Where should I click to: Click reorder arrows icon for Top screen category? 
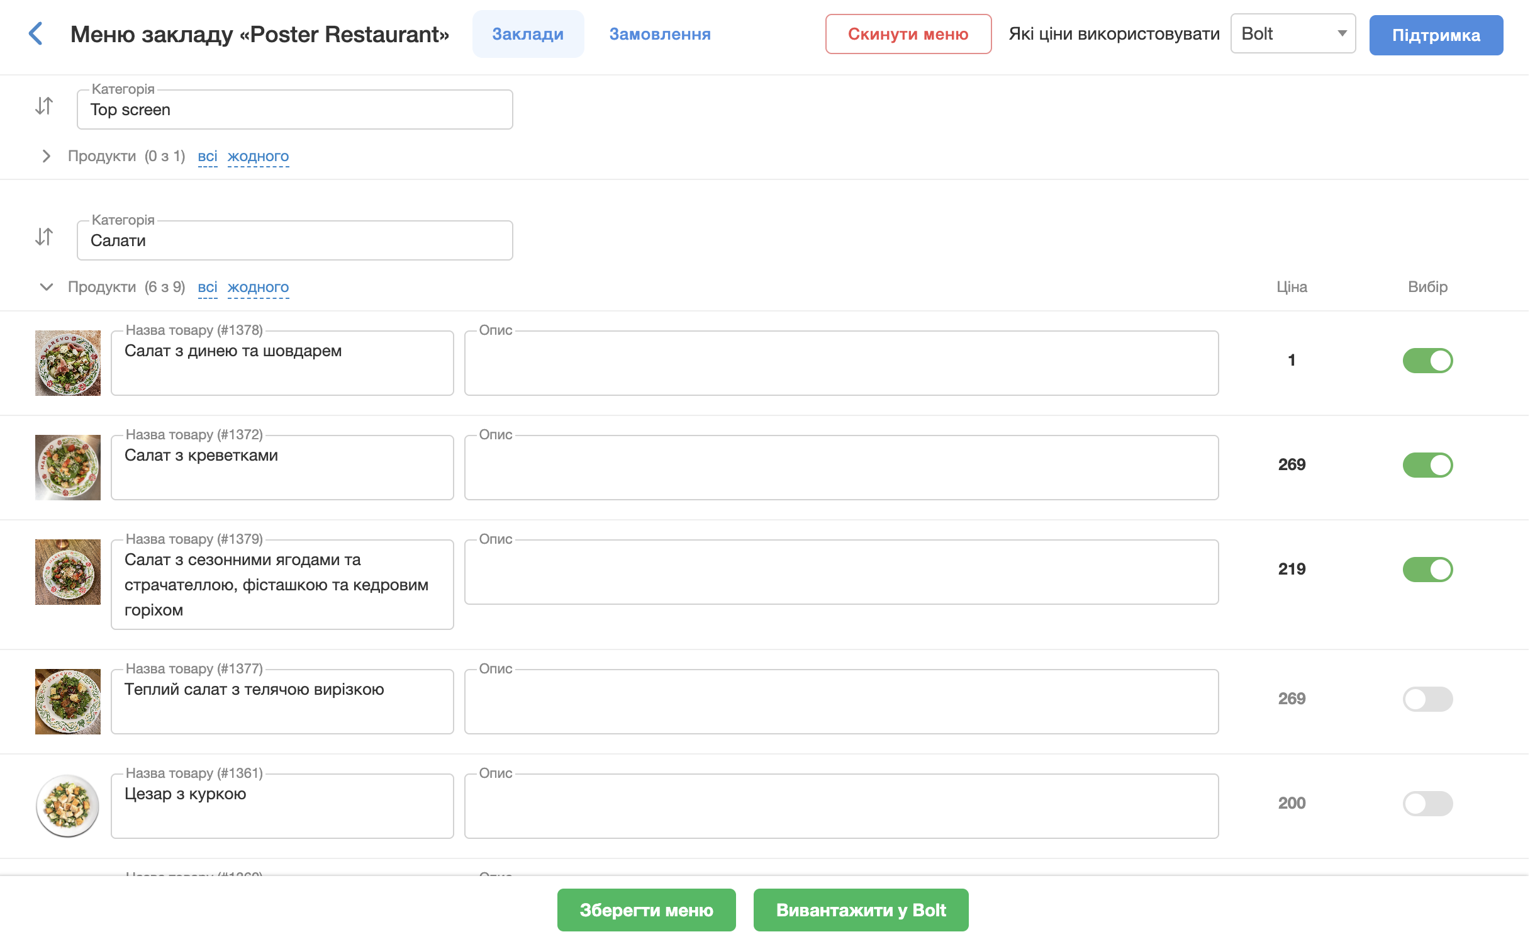tap(44, 106)
